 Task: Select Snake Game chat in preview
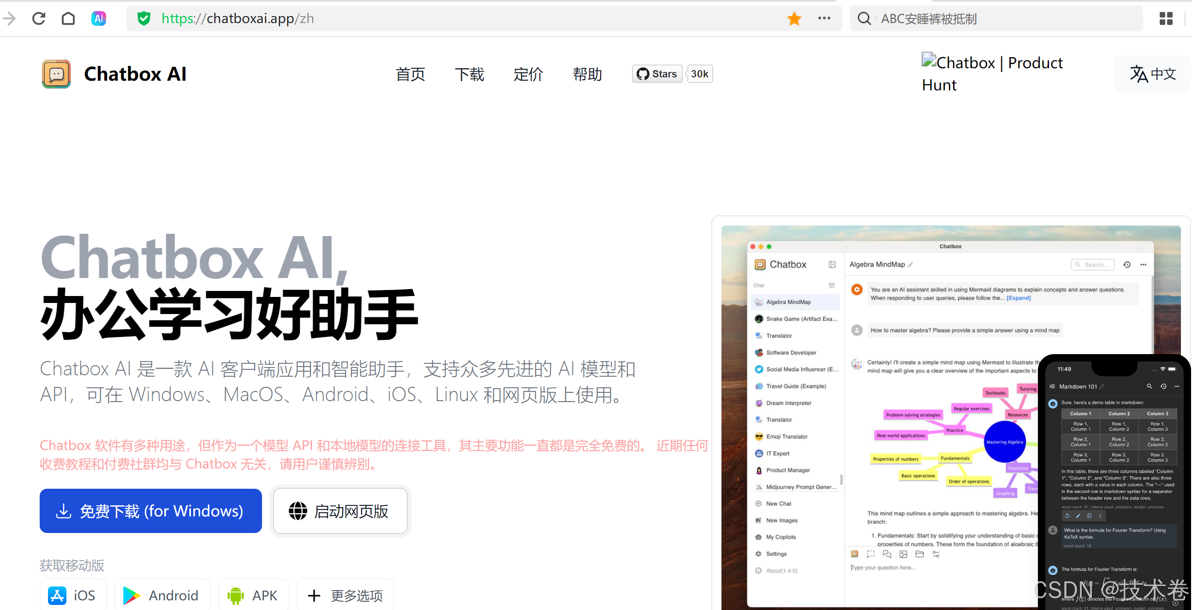coord(795,319)
